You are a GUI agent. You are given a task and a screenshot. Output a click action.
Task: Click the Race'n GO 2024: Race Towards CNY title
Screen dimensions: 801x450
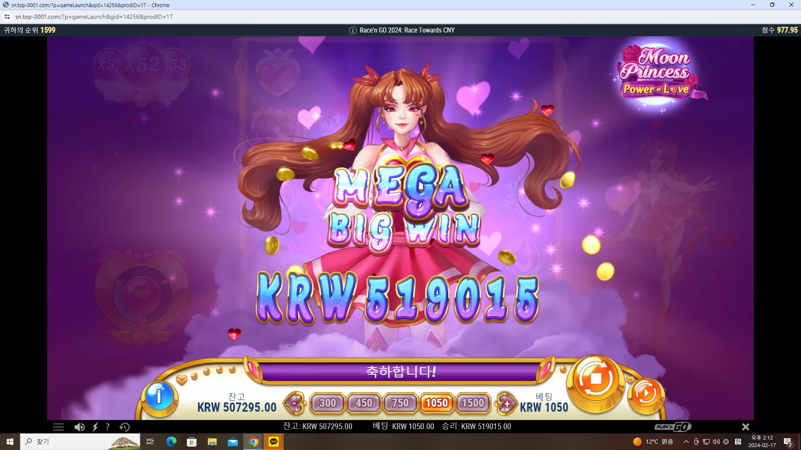pyautogui.click(x=407, y=30)
